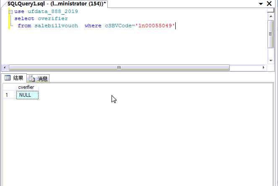This screenshot has height=186, width=278.
Task: Click the 'select' keyword in the query
Action: [x=24, y=18]
